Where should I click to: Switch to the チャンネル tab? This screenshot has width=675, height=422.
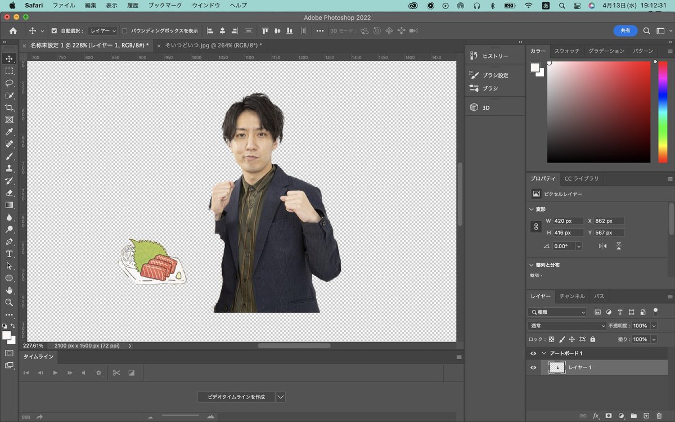pos(572,296)
